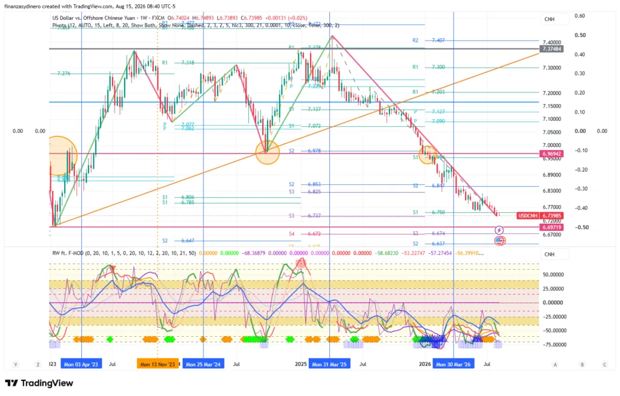Click the change value +0.00131 (+0.02%)
Viewport: 620px width, 396px height.
pos(286,18)
